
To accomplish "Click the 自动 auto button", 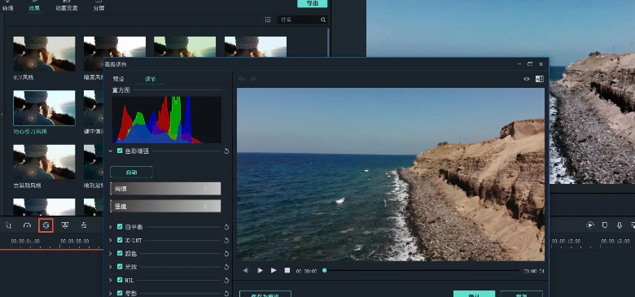I will 131,172.
